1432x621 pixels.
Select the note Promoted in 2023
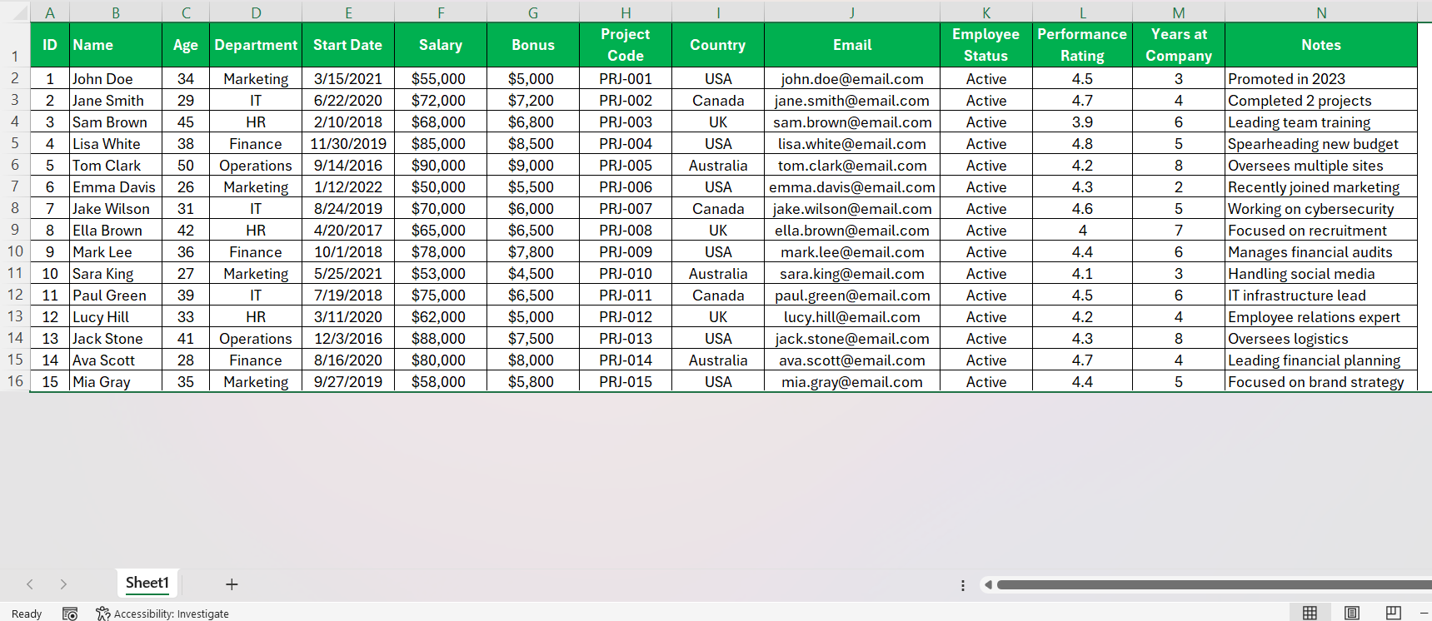point(1321,79)
